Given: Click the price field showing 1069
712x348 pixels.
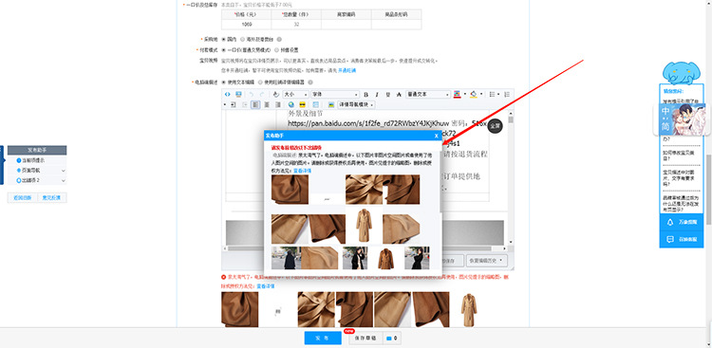Looking at the screenshot, I should [247, 25].
